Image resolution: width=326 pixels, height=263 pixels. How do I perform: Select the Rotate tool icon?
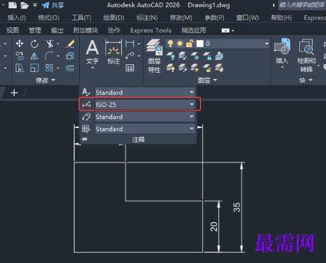[x=34, y=44]
